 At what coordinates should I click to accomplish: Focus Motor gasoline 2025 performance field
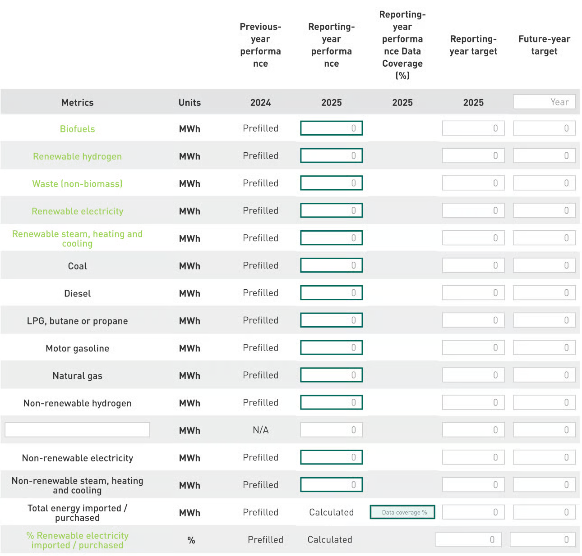point(332,348)
